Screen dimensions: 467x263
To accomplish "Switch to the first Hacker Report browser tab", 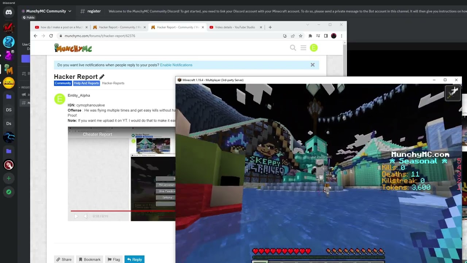I will coord(119,27).
